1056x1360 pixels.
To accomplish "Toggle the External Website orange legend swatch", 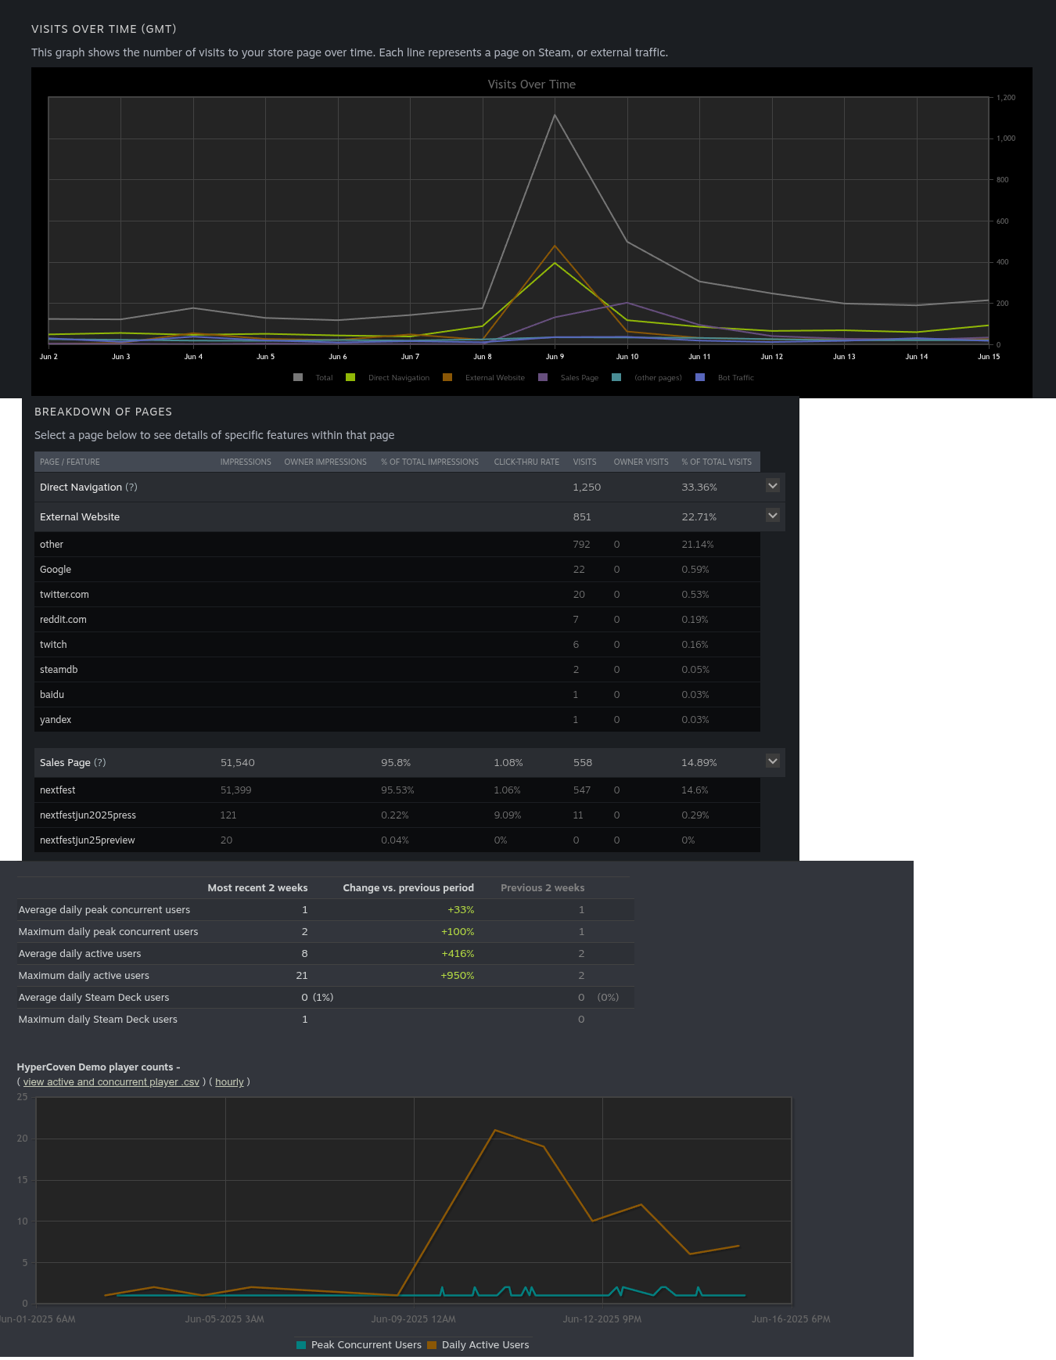I will point(447,377).
